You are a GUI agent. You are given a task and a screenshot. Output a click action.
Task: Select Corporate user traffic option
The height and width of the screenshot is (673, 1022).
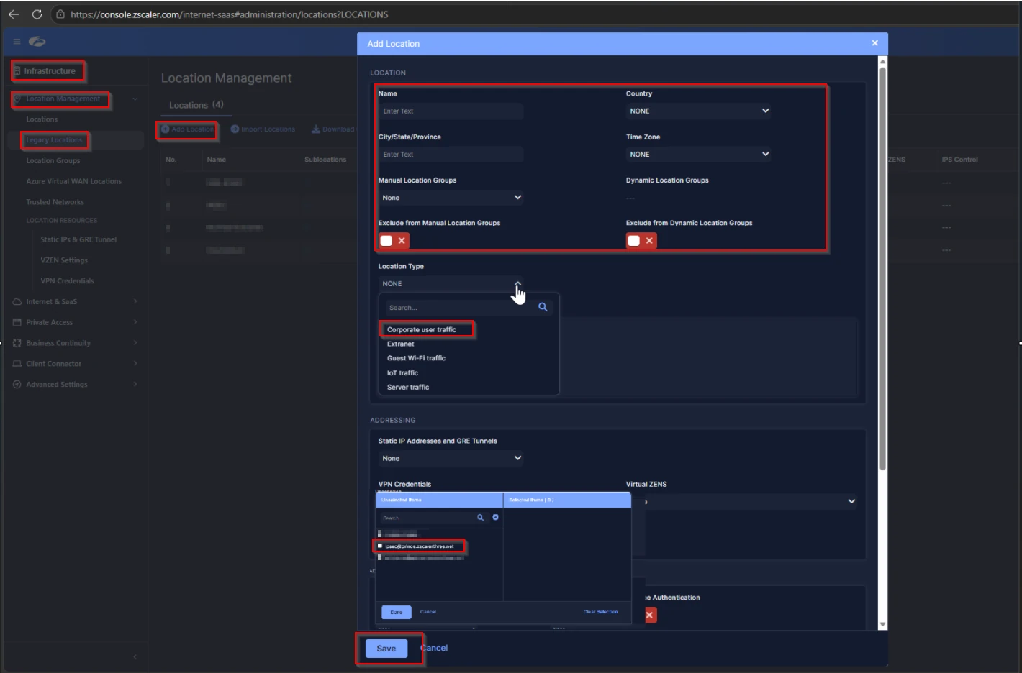[x=422, y=330]
